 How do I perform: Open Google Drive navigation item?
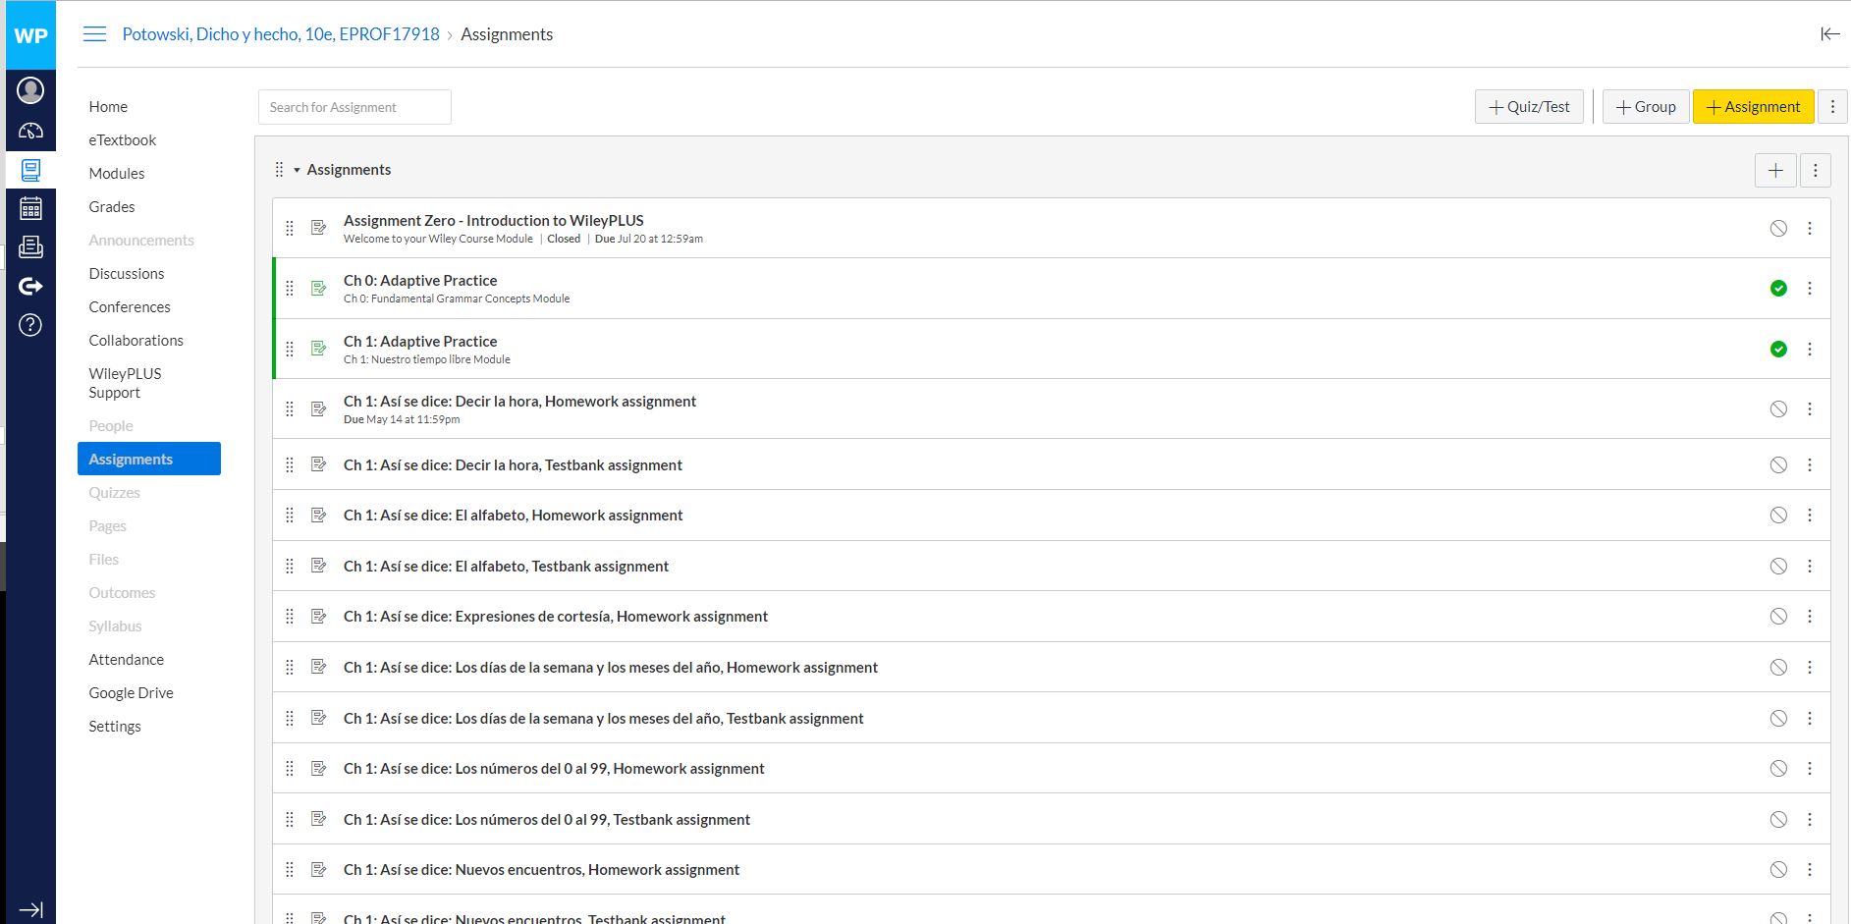pos(131,693)
